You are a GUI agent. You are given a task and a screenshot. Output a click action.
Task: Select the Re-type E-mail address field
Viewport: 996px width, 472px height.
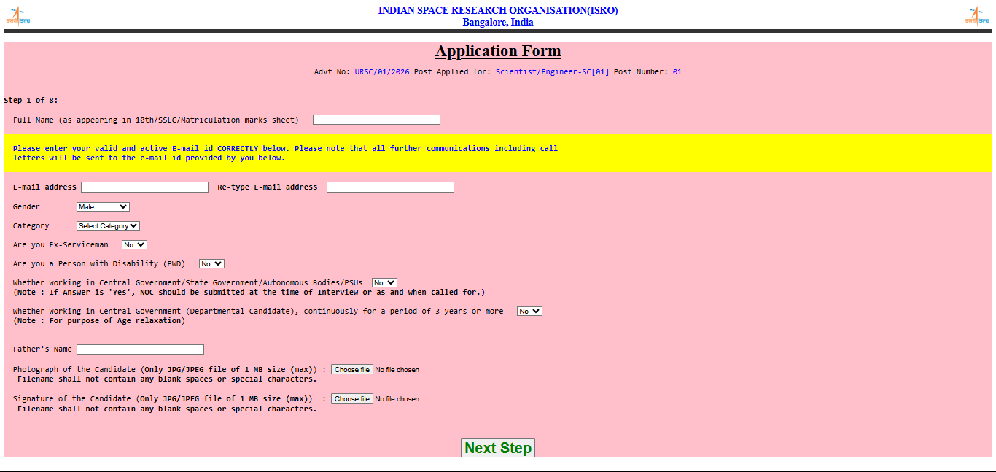390,187
